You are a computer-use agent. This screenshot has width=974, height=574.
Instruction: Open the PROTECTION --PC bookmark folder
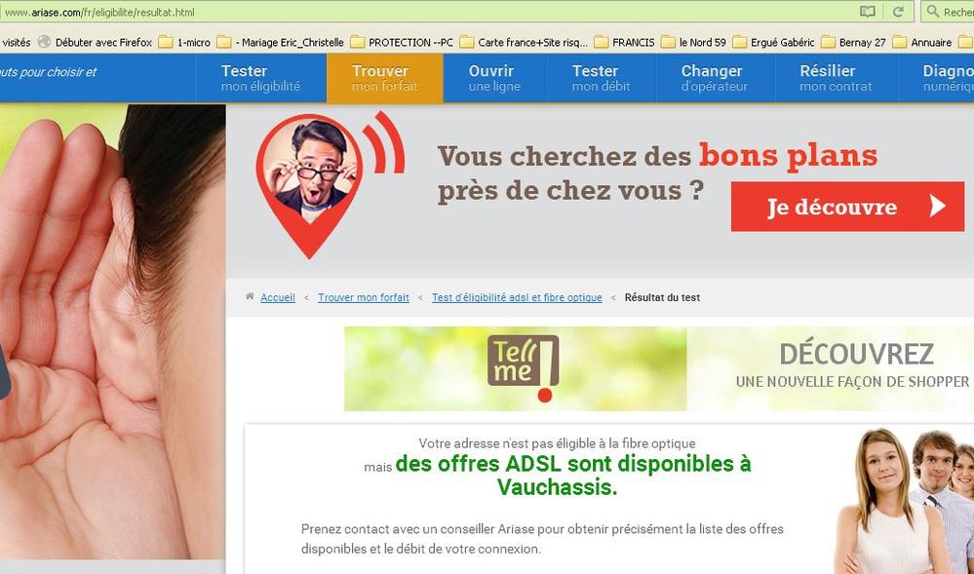[x=402, y=42]
